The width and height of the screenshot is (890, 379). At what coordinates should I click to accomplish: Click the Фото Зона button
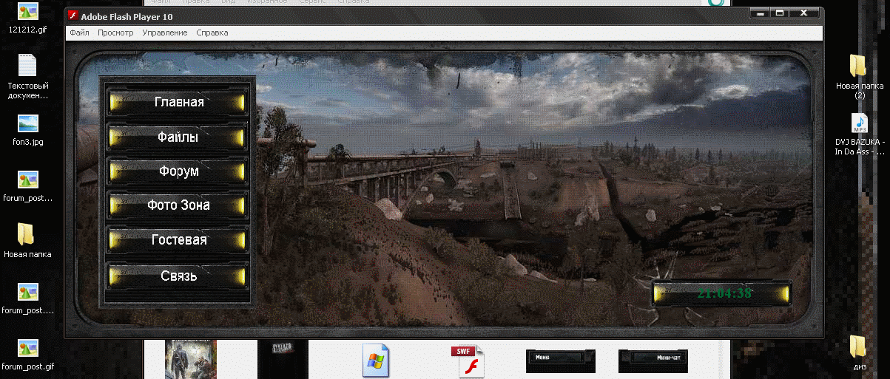coord(179,205)
